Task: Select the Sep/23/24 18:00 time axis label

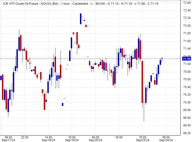Action: (x=142, y=139)
